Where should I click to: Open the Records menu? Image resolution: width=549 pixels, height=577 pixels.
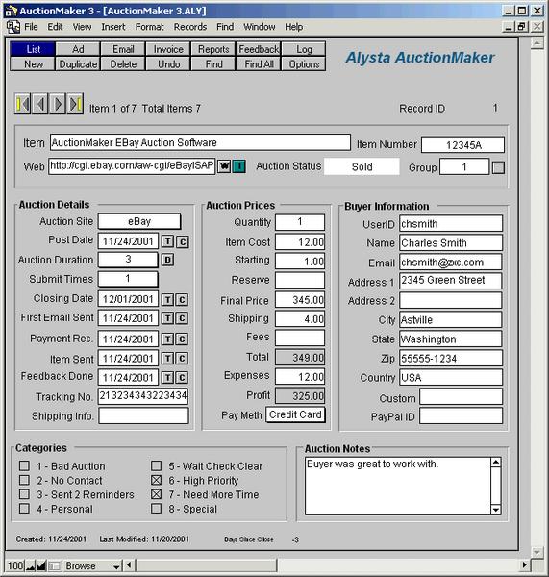click(190, 27)
